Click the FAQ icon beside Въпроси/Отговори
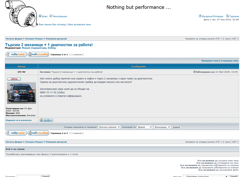Image resolution: width=244 pixels, height=177 pixels. (x=200, y=16)
